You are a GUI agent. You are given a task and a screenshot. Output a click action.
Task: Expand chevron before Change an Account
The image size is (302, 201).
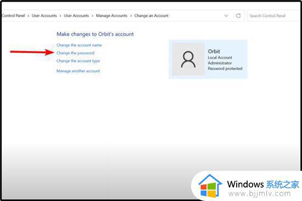coord(131,16)
